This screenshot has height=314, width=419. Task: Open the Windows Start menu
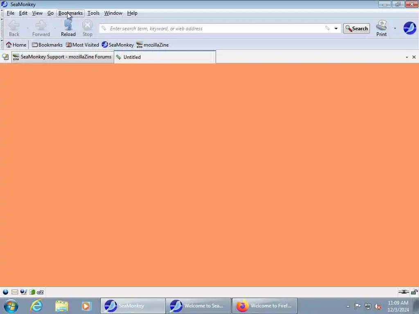[11, 306]
